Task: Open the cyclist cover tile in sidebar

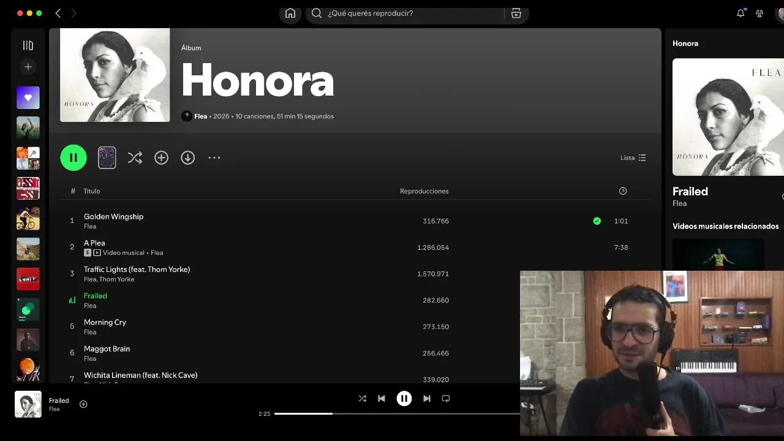Action: 28,219
